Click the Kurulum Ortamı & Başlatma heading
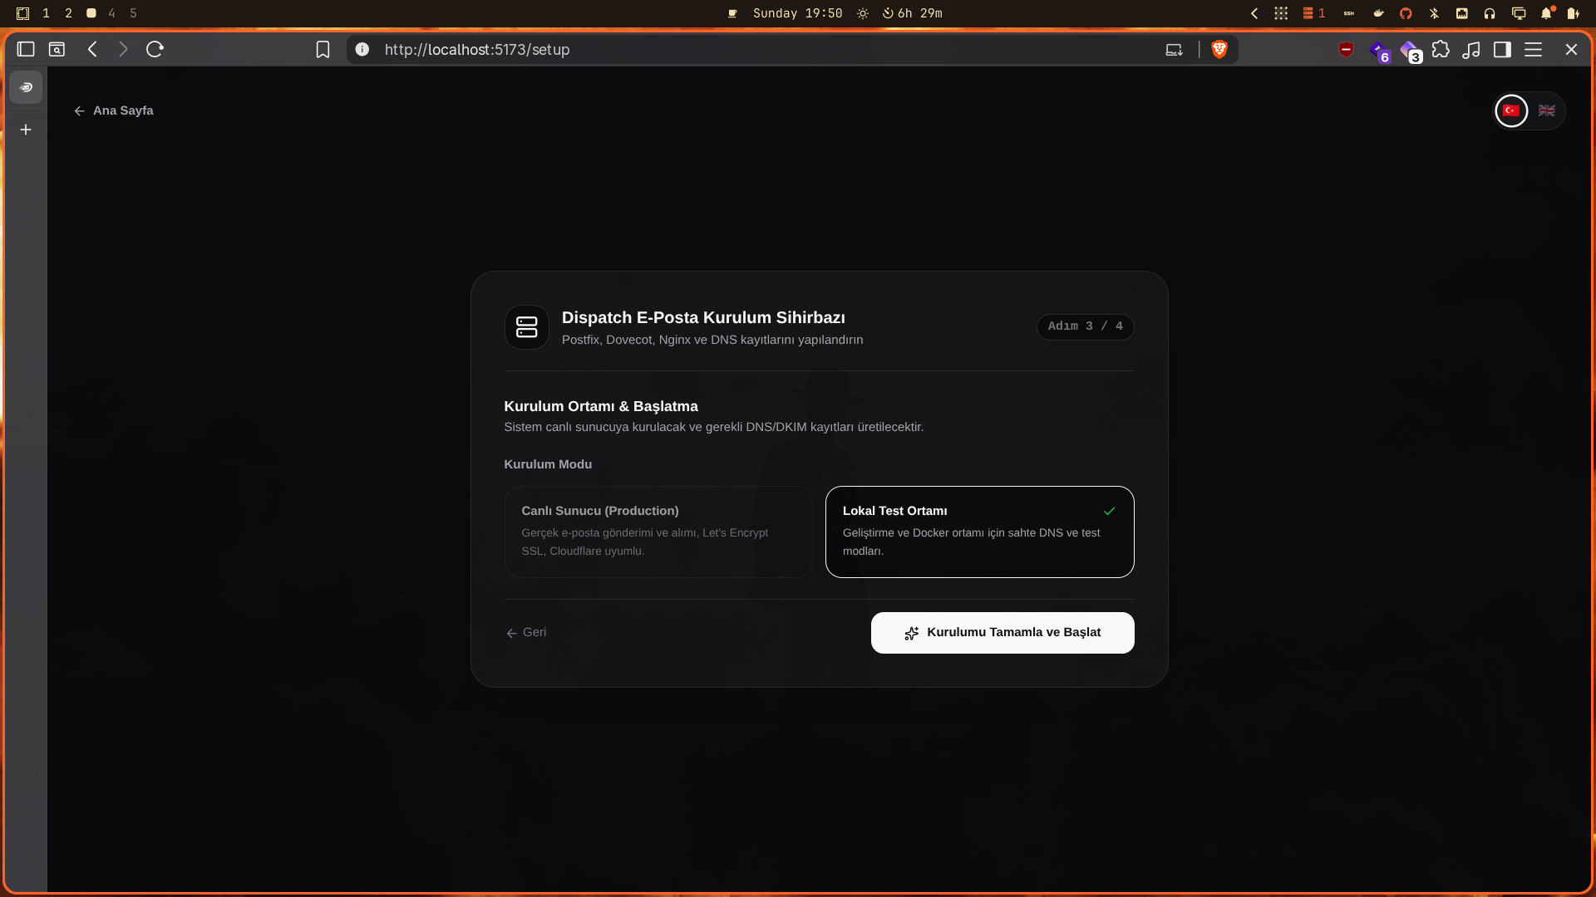The width and height of the screenshot is (1596, 897). coord(601,406)
